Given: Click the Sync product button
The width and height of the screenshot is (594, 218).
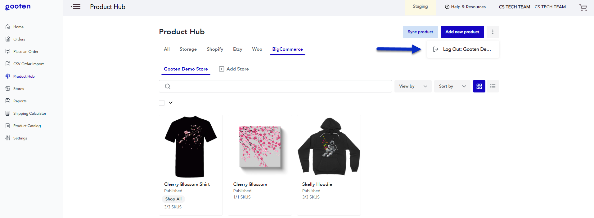Looking at the screenshot, I should 420,32.
